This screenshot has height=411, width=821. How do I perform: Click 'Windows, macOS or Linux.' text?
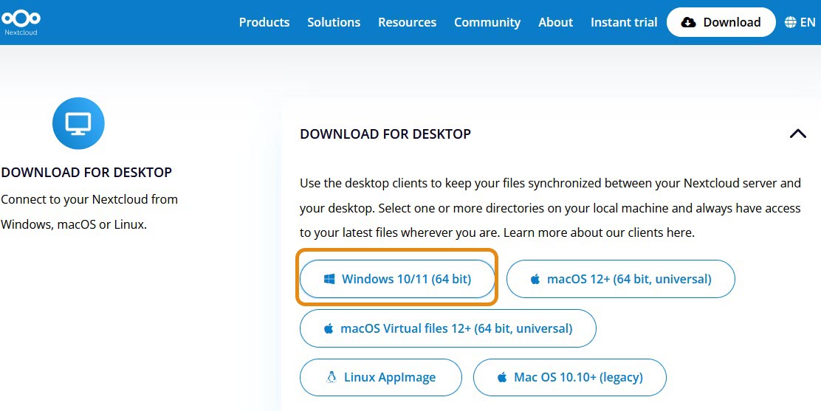(74, 224)
